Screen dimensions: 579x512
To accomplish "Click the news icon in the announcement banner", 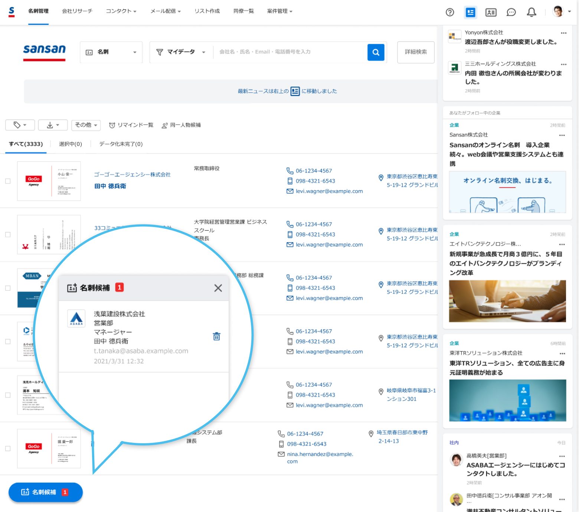I will pos(295,91).
